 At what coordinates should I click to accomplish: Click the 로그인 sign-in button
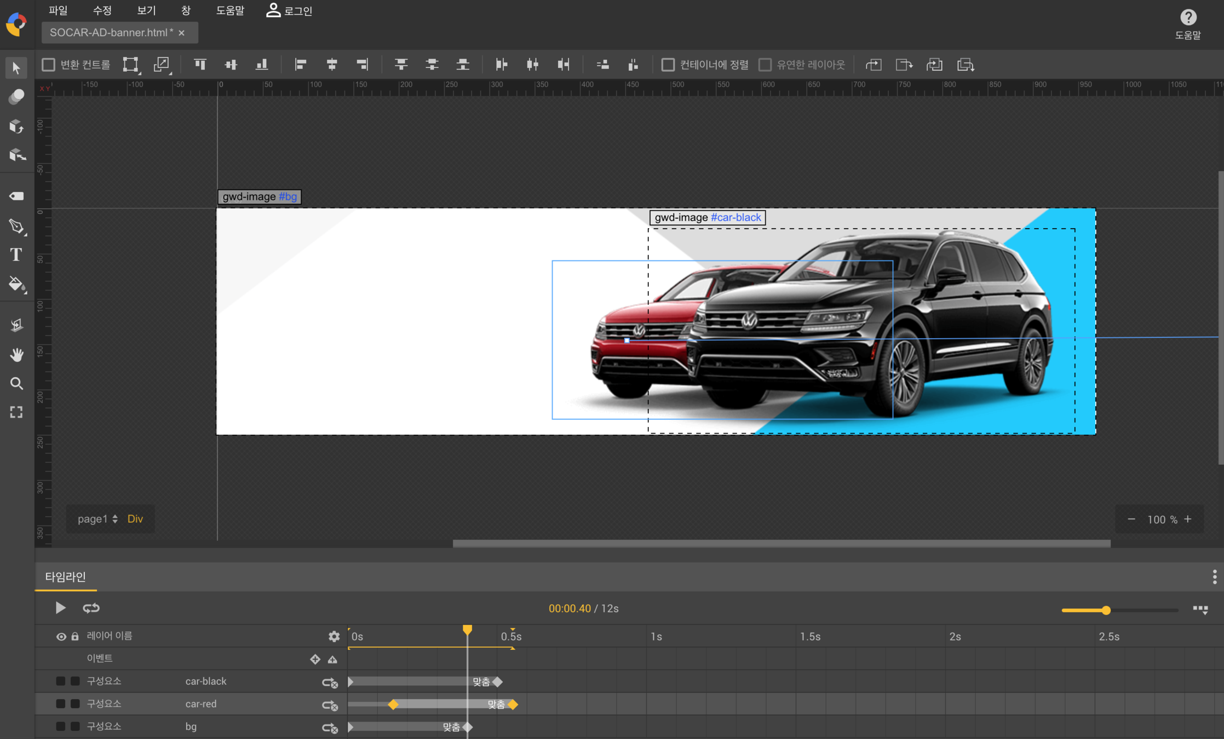(289, 10)
